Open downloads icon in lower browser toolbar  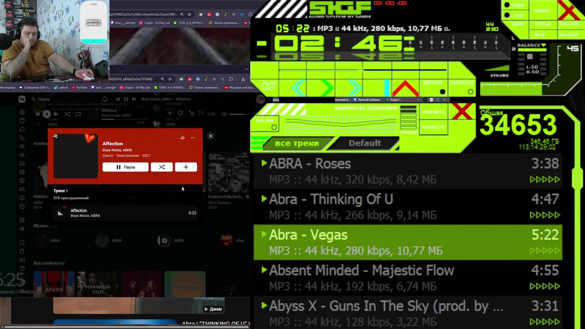[243, 79]
